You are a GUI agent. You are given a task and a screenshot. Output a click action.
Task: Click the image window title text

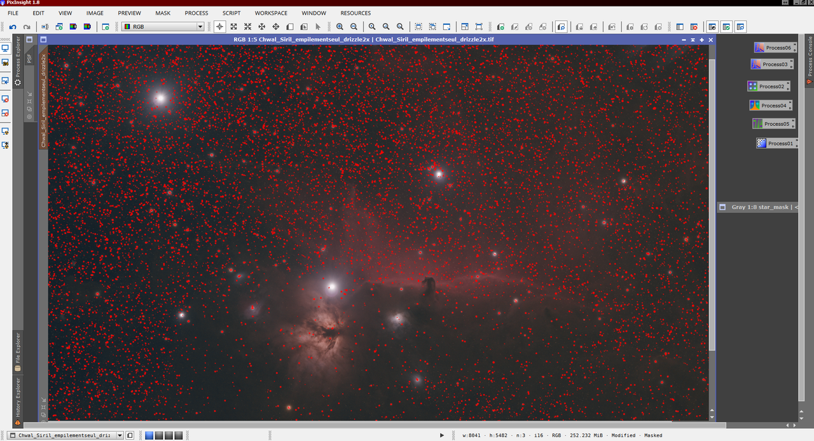364,39
